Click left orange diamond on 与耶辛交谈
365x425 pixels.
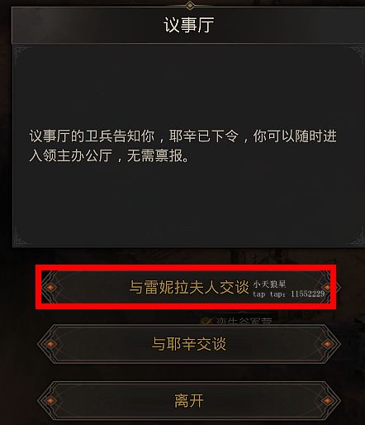(x=50, y=344)
